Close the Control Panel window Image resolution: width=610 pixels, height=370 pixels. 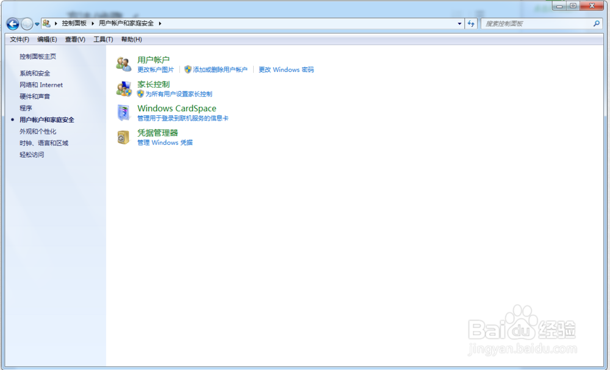coord(592,6)
